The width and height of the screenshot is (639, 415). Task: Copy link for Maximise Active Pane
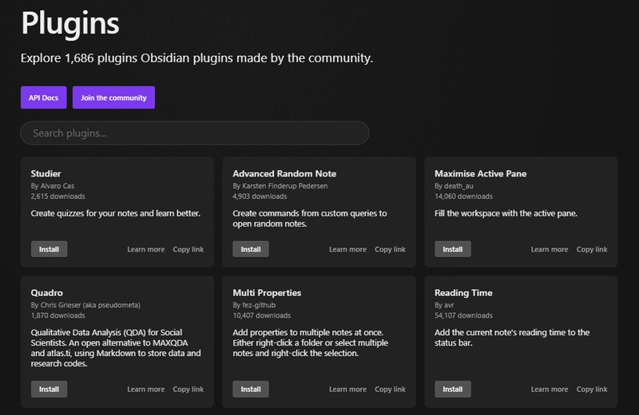click(592, 249)
